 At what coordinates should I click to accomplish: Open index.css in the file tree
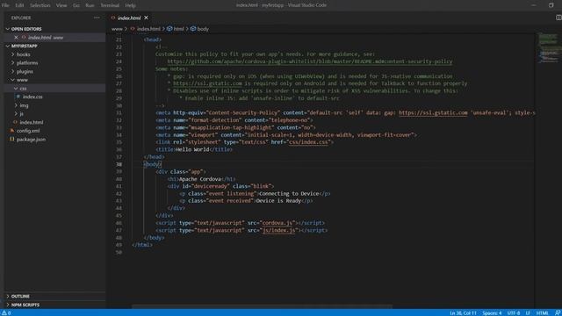click(x=32, y=97)
